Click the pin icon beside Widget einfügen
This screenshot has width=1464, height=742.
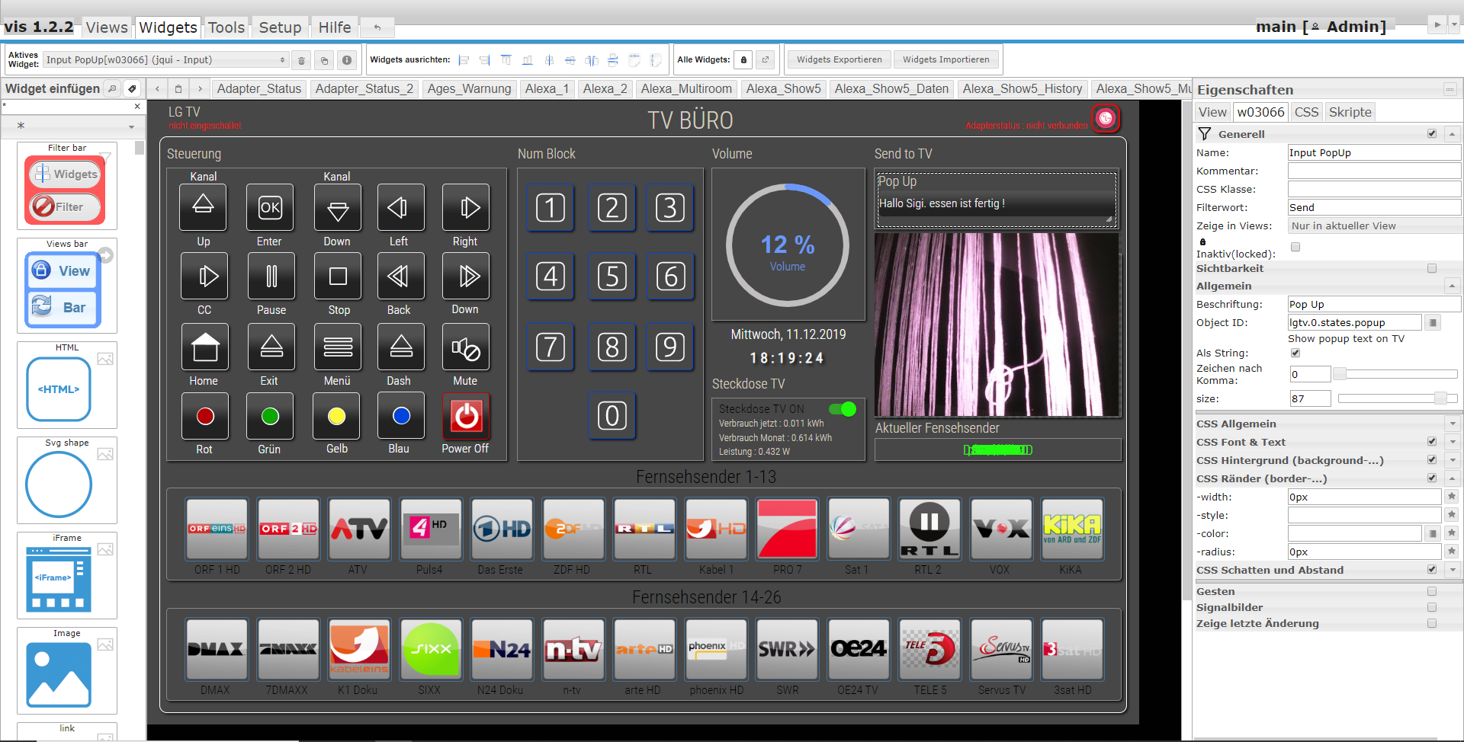[x=132, y=88]
